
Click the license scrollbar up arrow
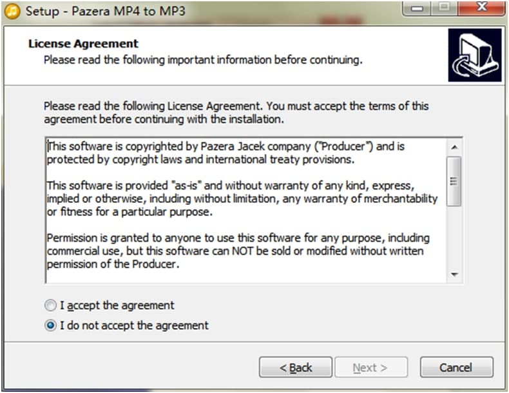[x=455, y=146]
